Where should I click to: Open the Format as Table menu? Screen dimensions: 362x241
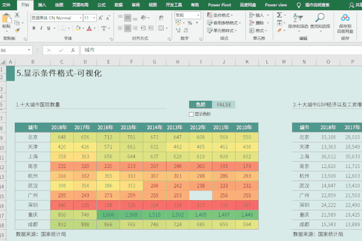[x=223, y=23]
